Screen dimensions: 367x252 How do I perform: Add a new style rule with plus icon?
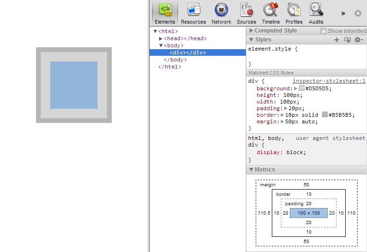(x=337, y=40)
